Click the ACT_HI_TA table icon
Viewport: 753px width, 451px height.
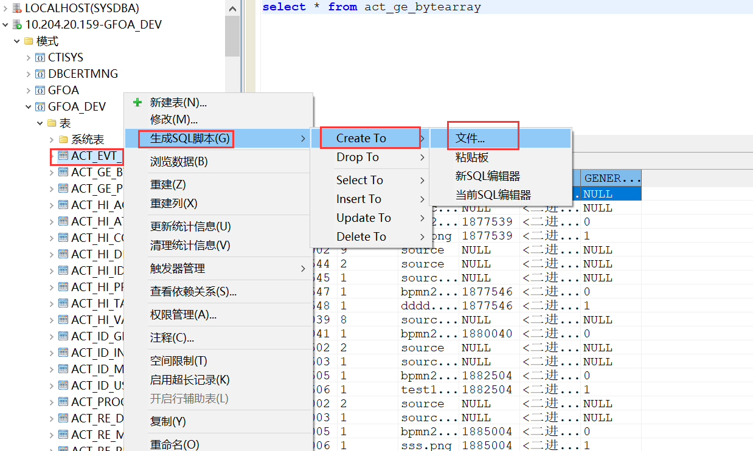(63, 304)
